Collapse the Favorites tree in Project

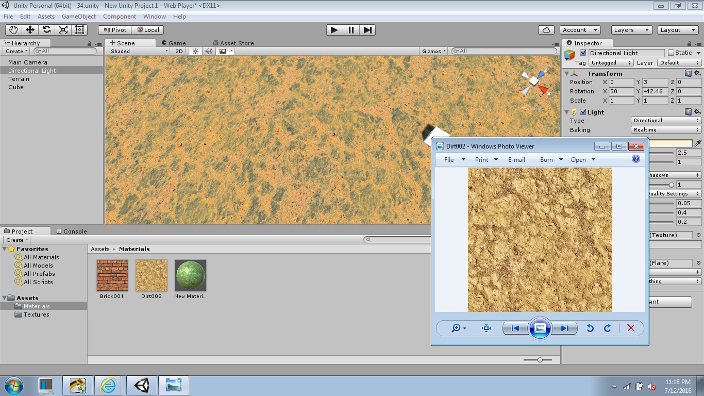click(x=5, y=249)
